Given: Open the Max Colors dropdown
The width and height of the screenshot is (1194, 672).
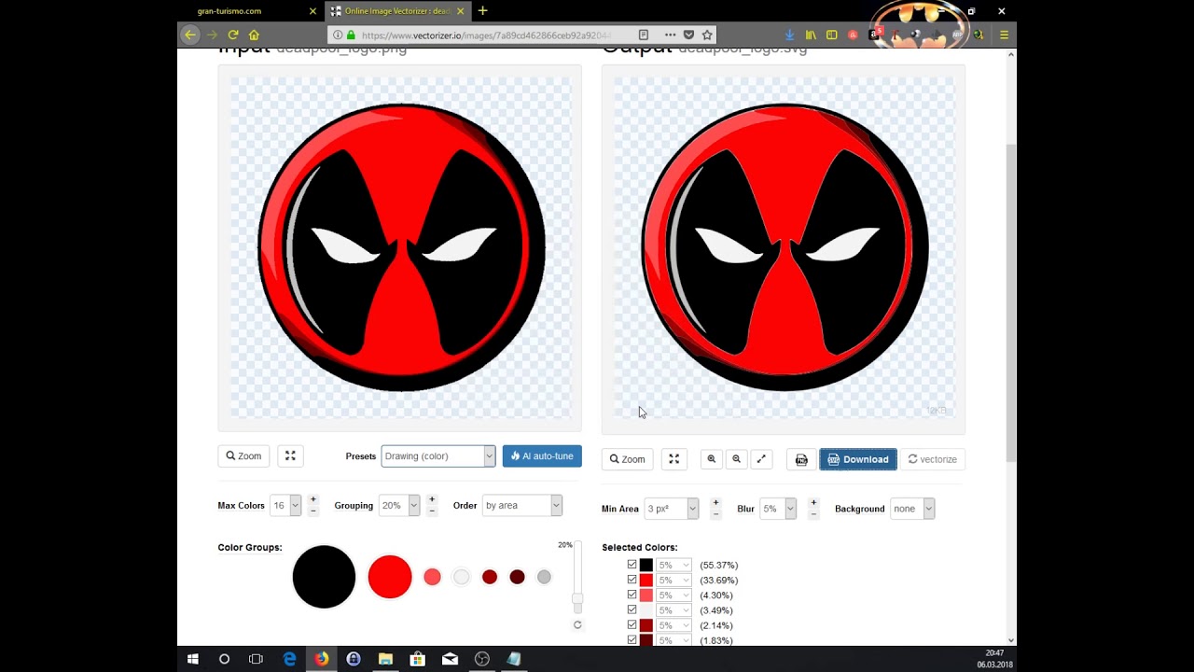Looking at the screenshot, I should click(285, 505).
